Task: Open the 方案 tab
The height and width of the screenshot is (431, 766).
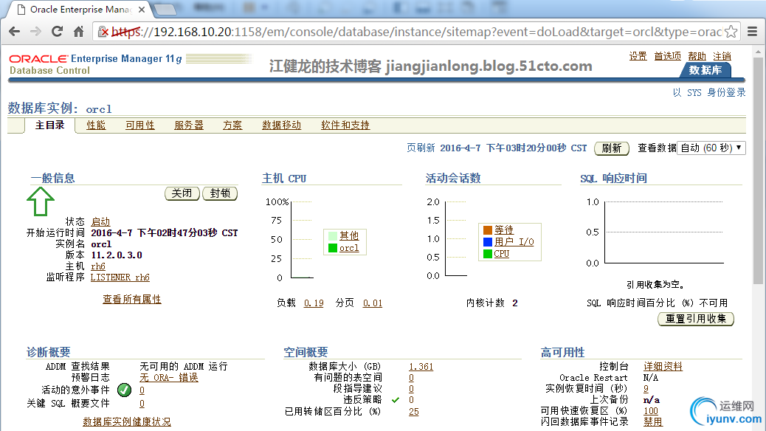Action: coord(232,125)
